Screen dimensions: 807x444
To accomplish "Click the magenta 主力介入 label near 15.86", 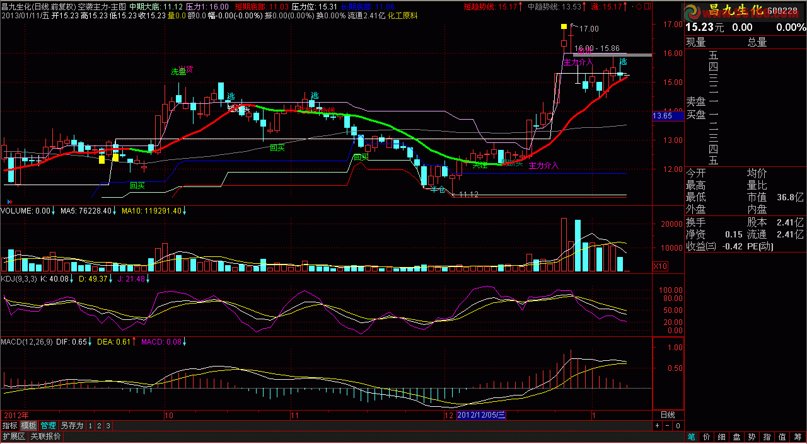I will pyautogui.click(x=578, y=62).
